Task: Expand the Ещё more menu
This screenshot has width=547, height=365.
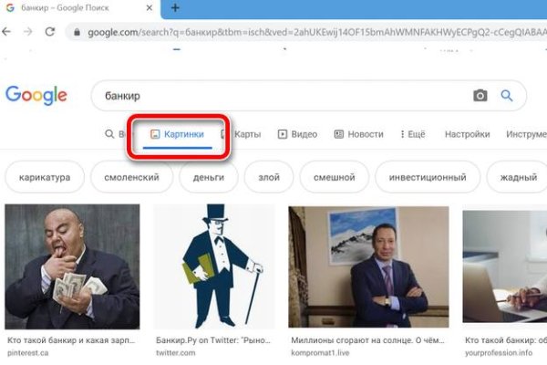Action: pos(411,134)
